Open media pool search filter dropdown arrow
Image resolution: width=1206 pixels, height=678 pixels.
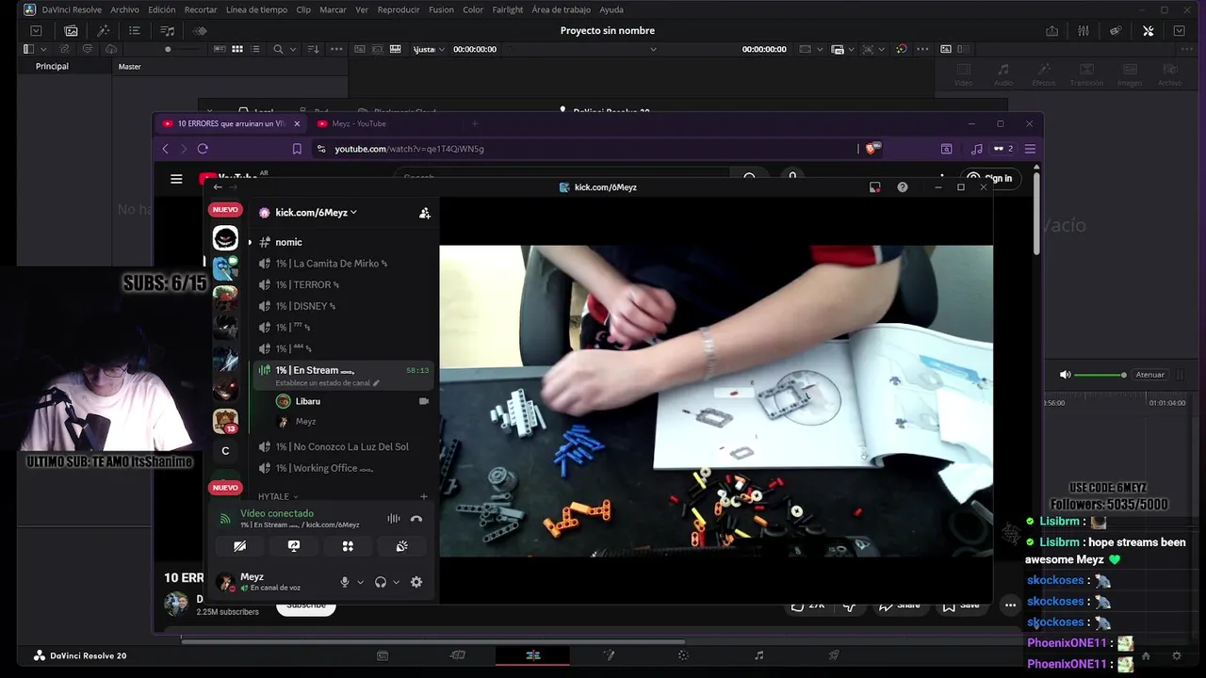coord(292,49)
